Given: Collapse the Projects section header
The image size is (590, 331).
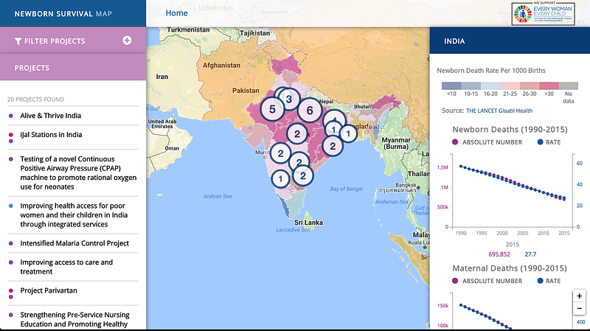Looking at the screenshot, I should (x=73, y=68).
